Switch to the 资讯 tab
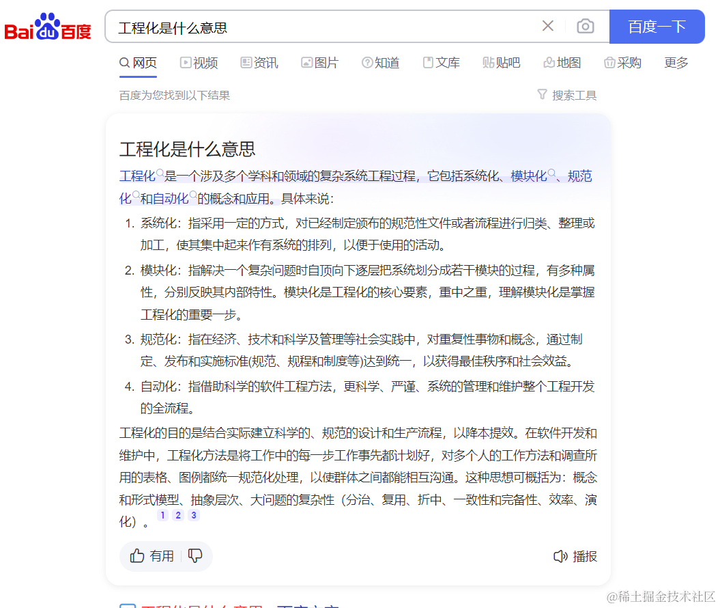The image size is (720, 608). click(259, 62)
